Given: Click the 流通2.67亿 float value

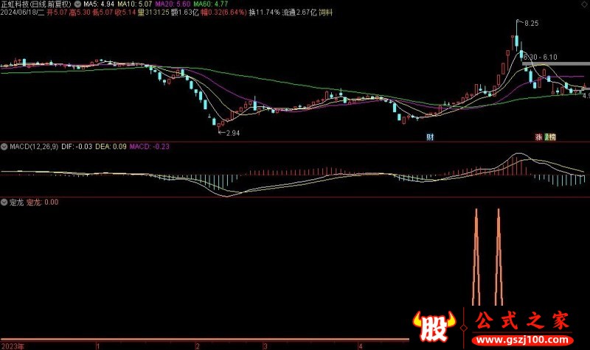Looking at the screenshot, I should 299,13.
